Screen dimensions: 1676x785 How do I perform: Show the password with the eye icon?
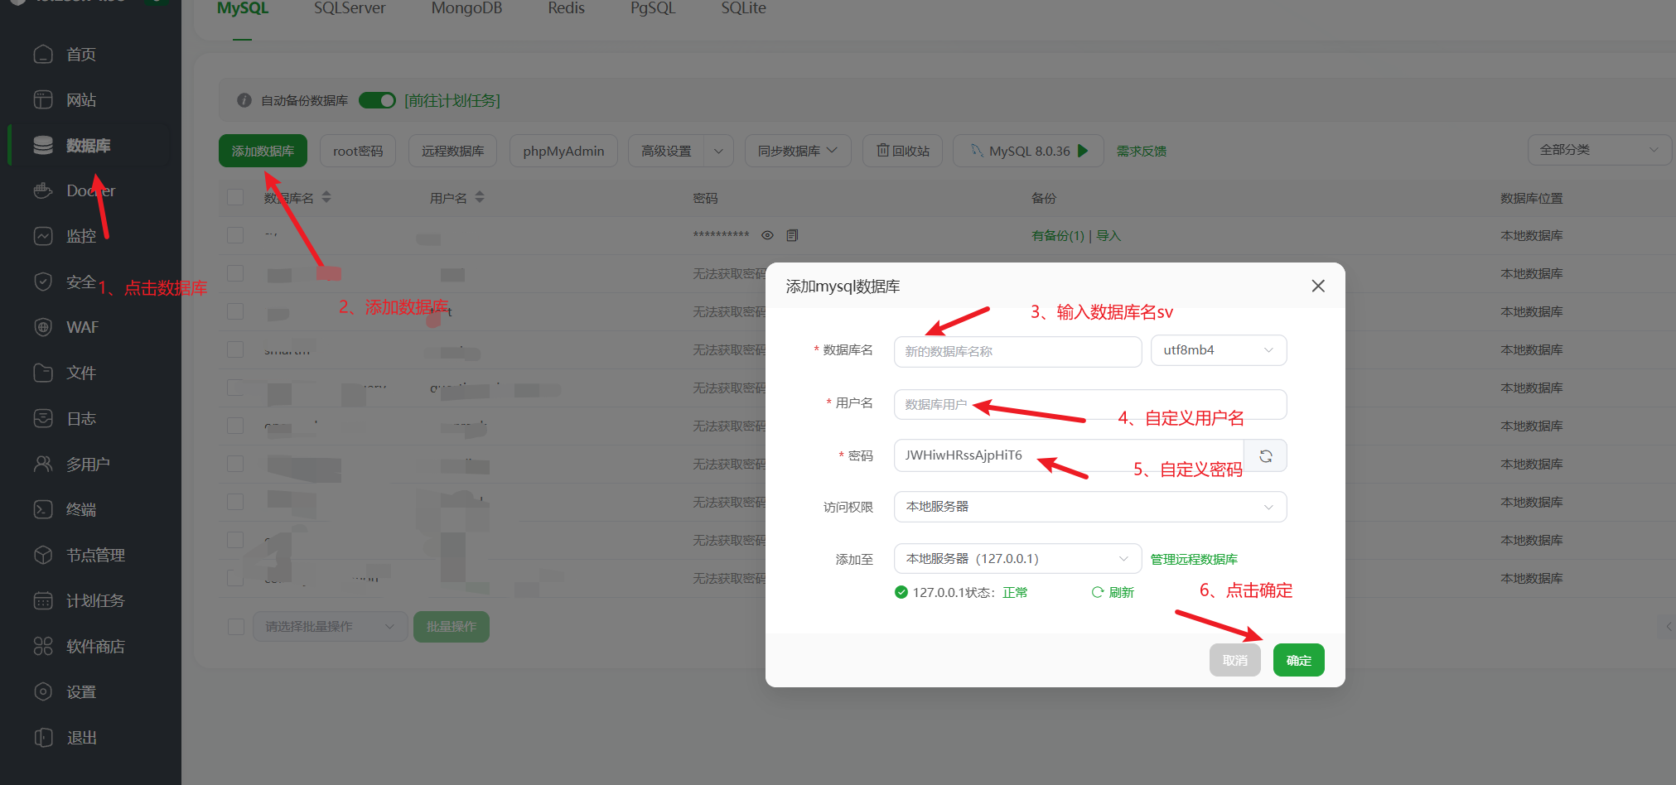[x=768, y=236]
